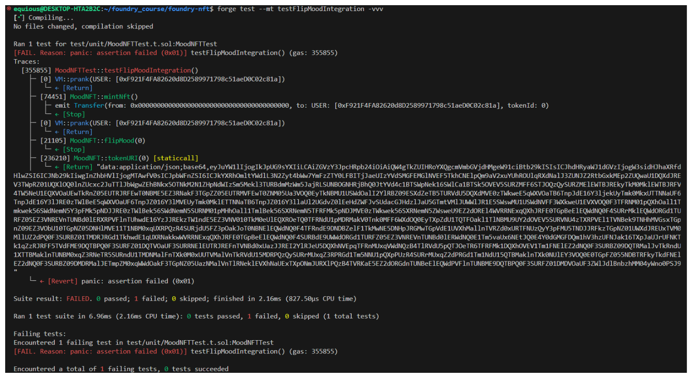Click the red error icon before the prompt
Viewport: 692px width, 378px height.
[9, 9]
